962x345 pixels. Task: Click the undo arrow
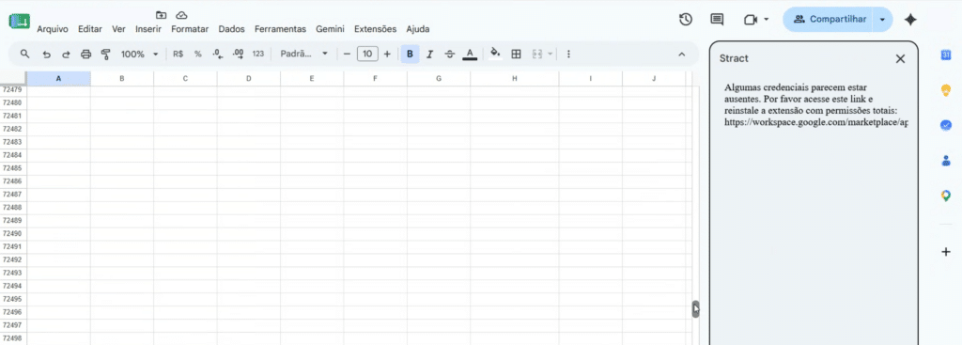(46, 54)
